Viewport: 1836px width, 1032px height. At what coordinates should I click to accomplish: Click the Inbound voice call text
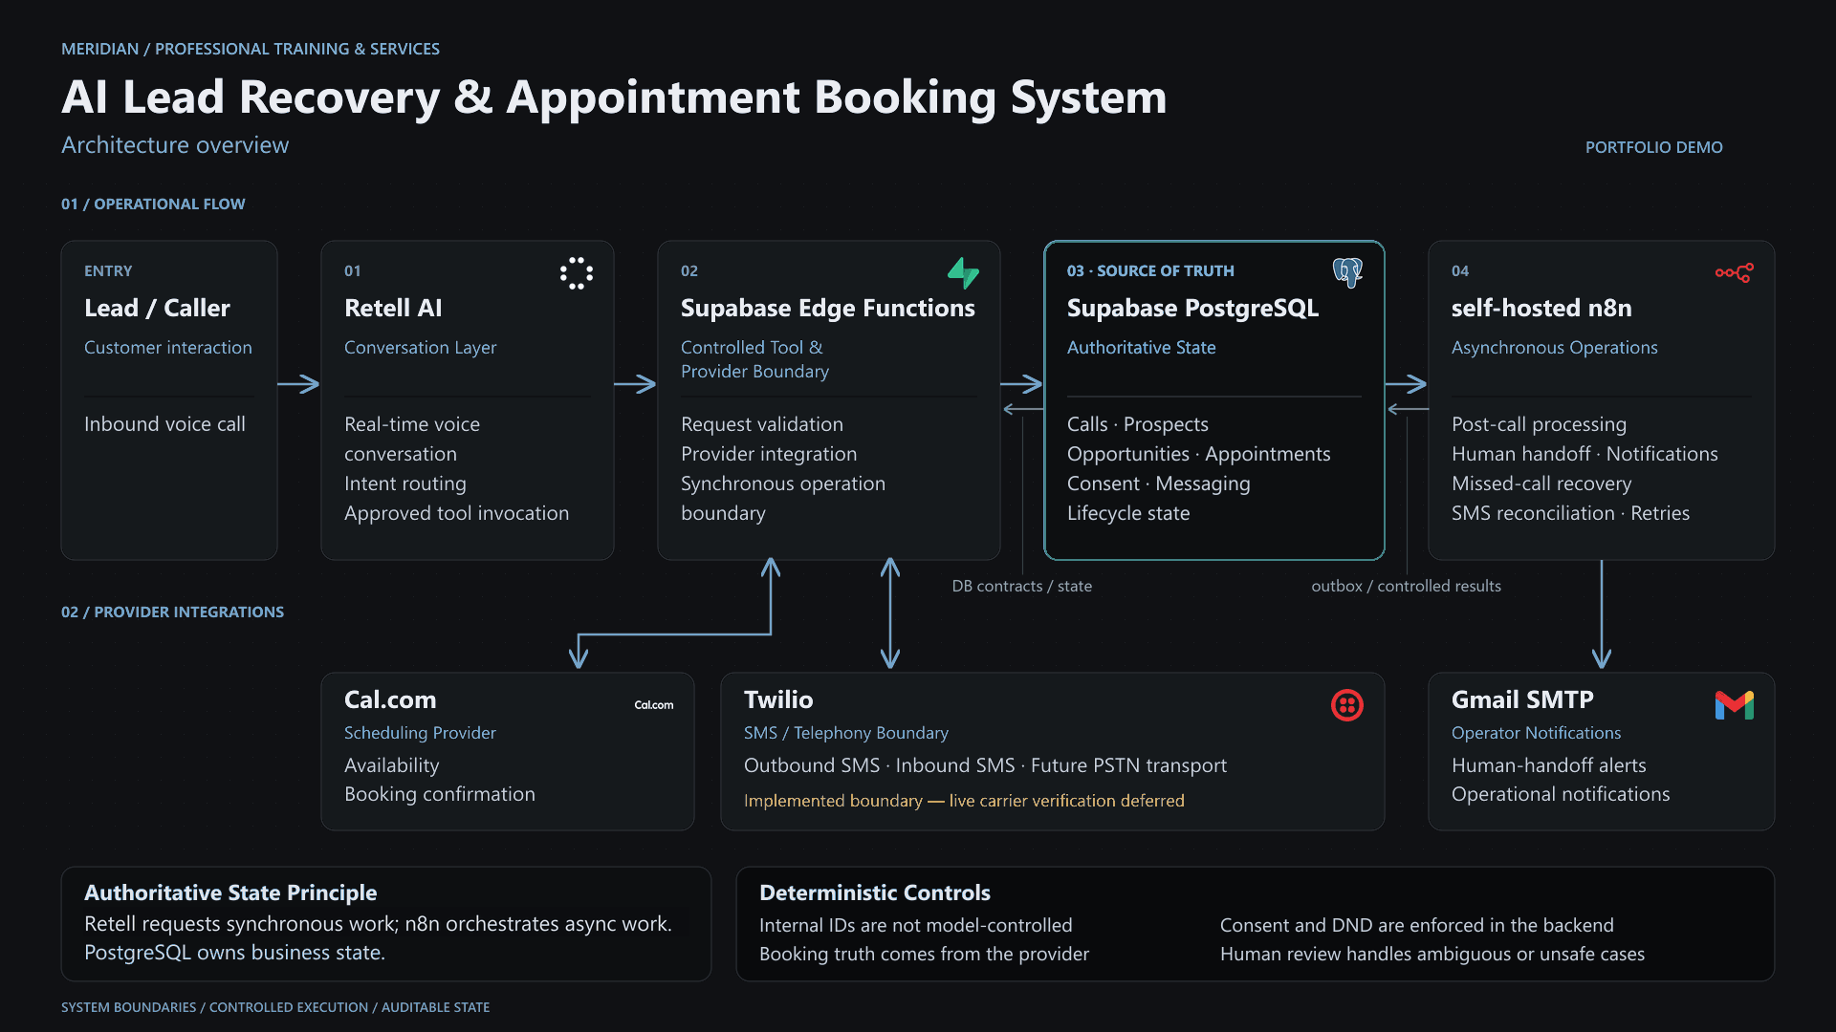point(164,424)
